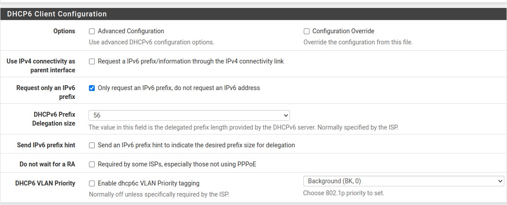The image size is (507, 205).
Task: Select the "Do not wait for a RA" row title
Action: click(47, 165)
